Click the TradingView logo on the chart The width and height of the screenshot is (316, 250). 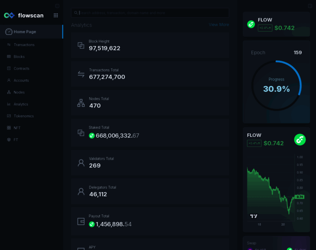[254, 216]
